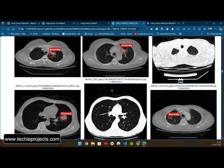Open the first CT scan with Anomaly box
This screenshot has height=168, width=224.
click(48, 56)
